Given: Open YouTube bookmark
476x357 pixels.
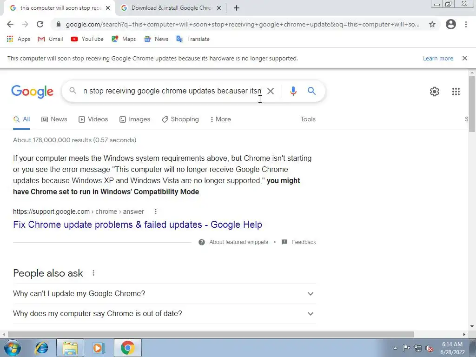Looking at the screenshot, I should tap(87, 39).
